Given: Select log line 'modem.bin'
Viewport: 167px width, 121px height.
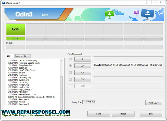Looking at the screenshot, I should tap(18, 87).
